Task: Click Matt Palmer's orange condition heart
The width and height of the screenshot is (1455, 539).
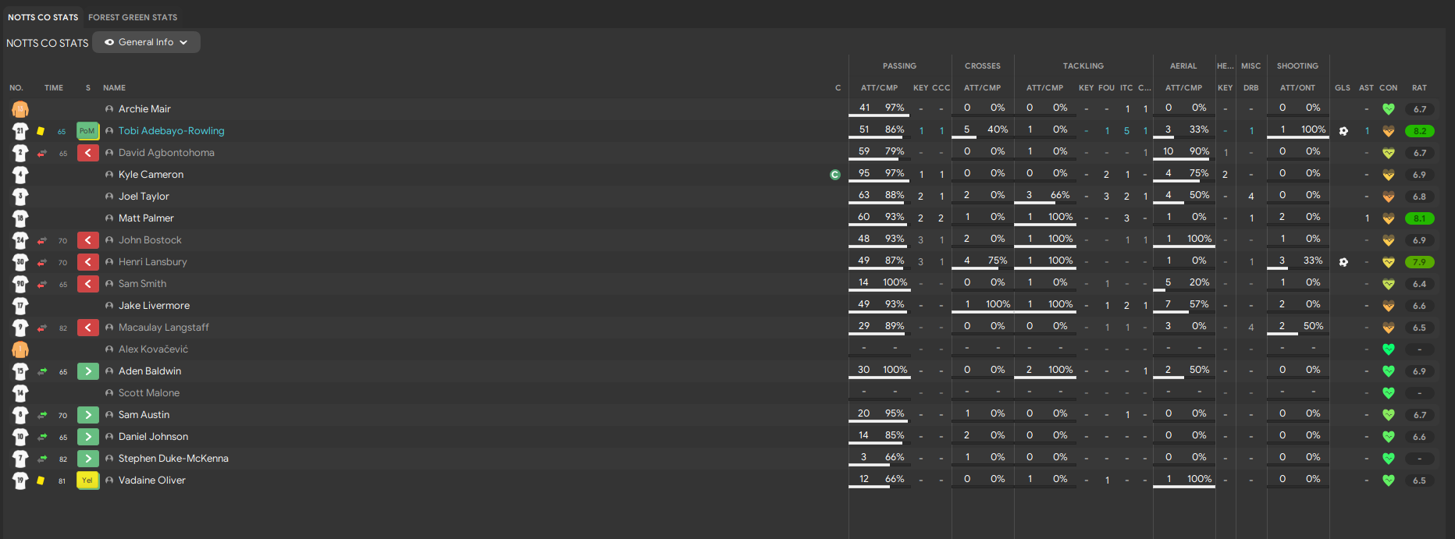Action: [x=1389, y=218]
